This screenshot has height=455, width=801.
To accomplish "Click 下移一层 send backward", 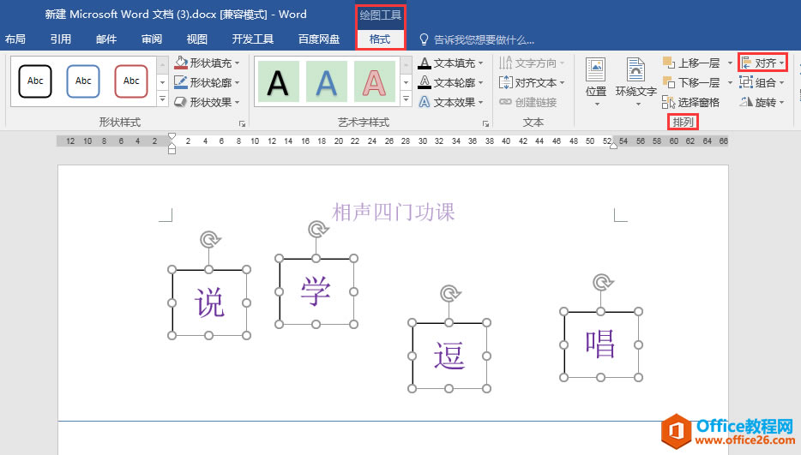I will 692,82.
